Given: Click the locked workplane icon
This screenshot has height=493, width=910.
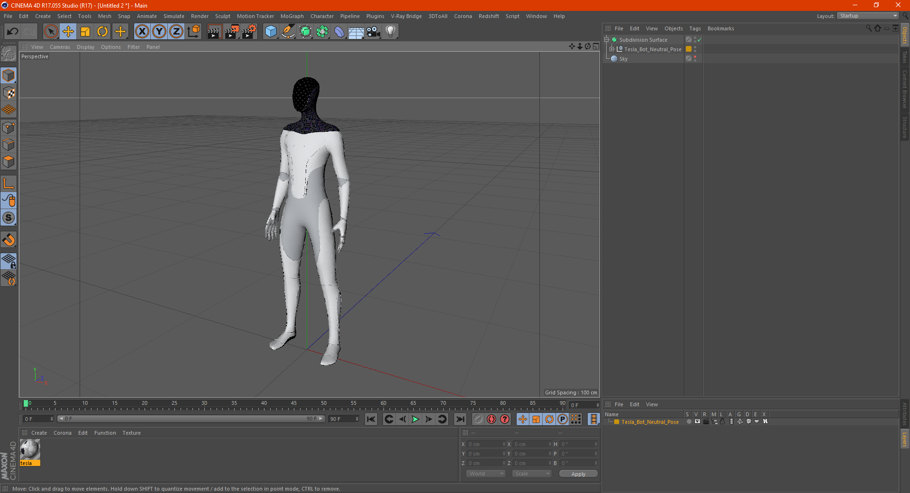Looking at the screenshot, I should (9, 261).
